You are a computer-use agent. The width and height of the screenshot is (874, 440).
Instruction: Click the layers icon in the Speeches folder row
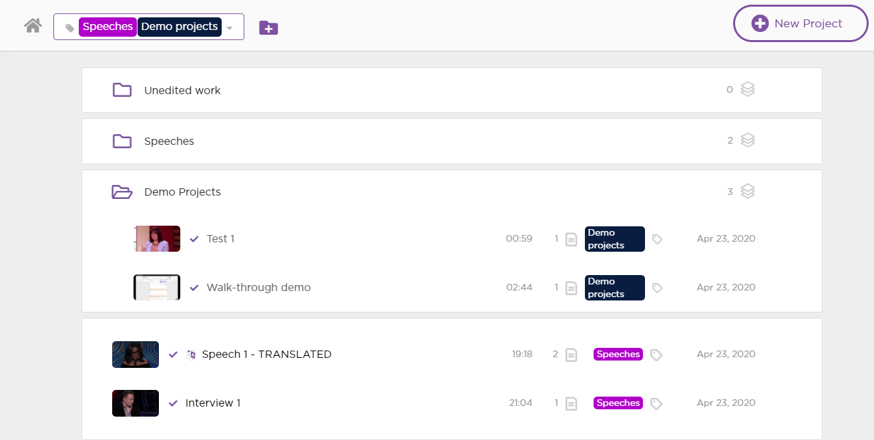pos(748,140)
